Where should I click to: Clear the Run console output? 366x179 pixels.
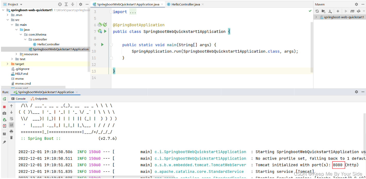(x=11, y=138)
